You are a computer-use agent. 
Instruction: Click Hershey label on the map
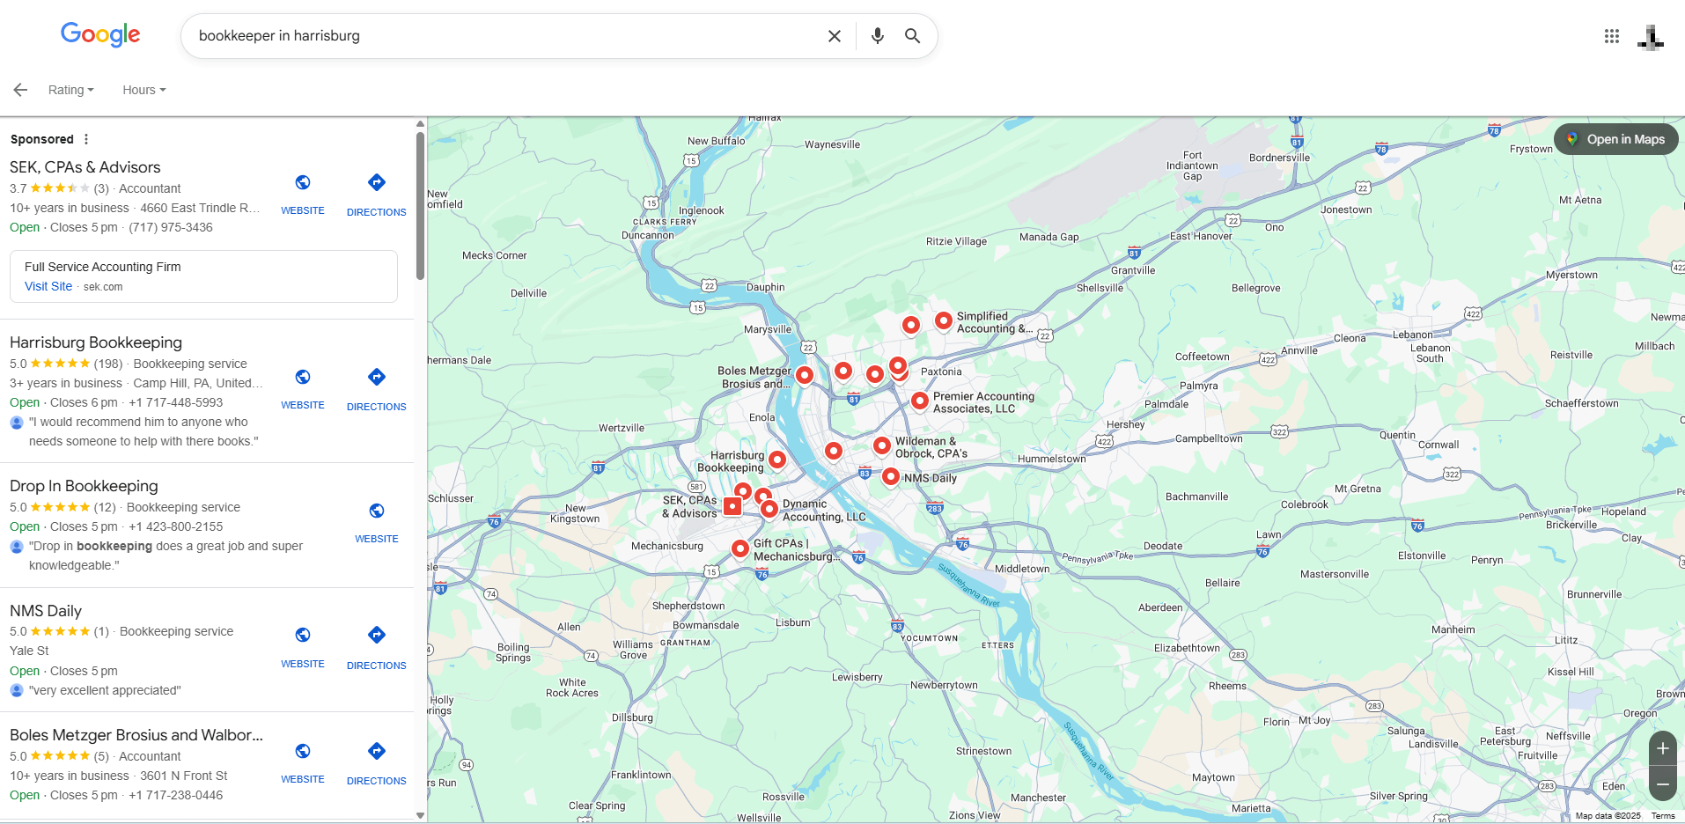click(1125, 424)
